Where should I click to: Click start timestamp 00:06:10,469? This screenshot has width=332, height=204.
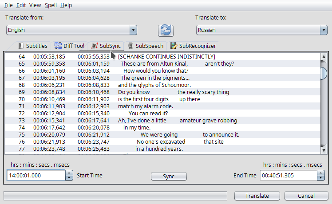tap(49, 99)
